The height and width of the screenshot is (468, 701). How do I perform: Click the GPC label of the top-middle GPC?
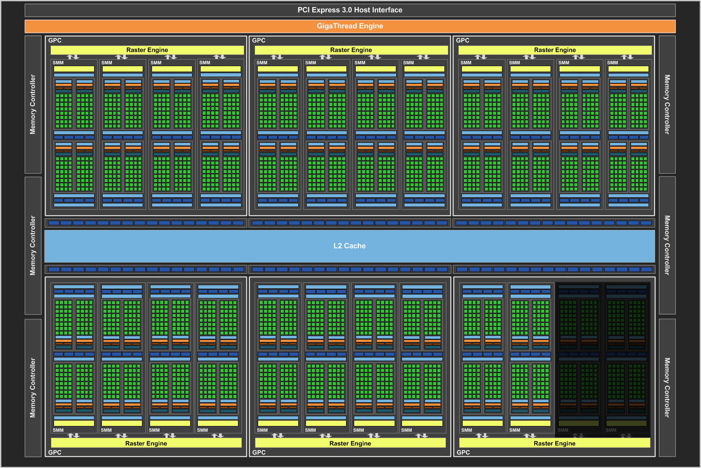coord(259,40)
